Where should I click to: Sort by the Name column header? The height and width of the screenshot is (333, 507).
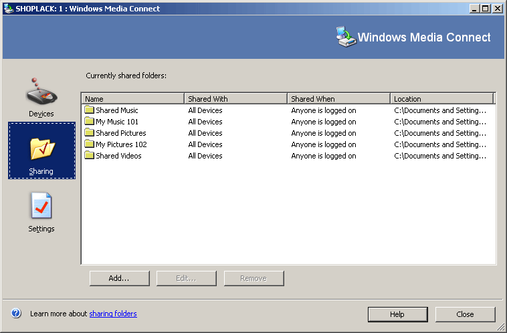pyautogui.click(x=133, y=98)
